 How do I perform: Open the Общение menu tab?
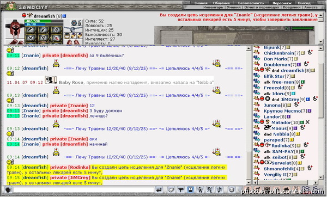tap(221, 3)
